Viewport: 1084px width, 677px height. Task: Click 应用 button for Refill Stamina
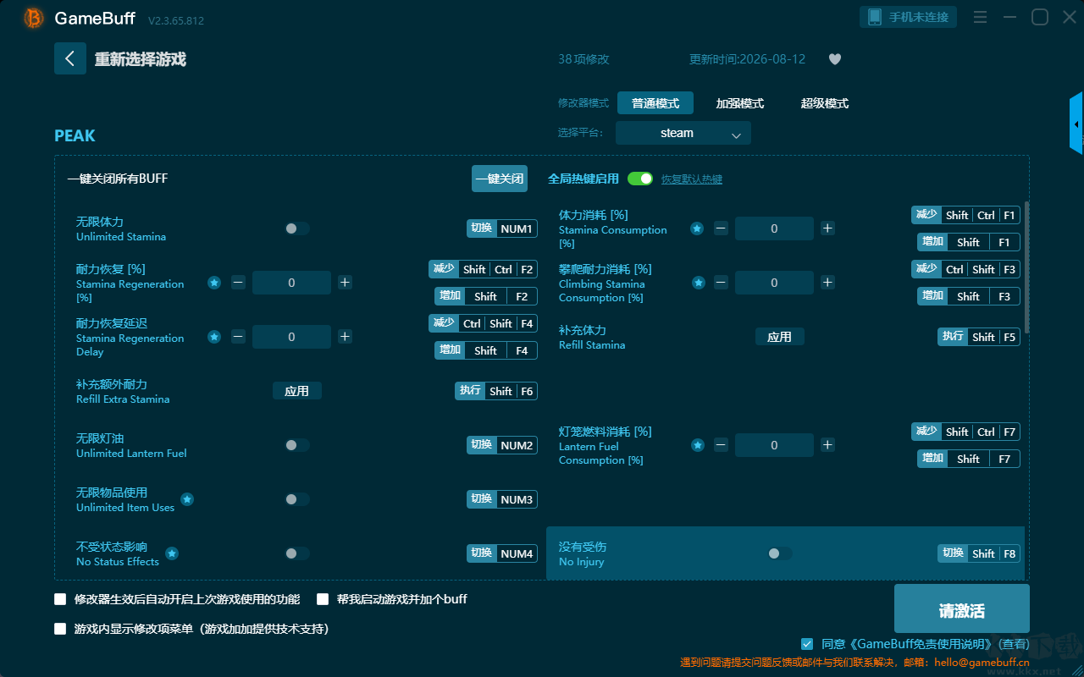[x=779, y=337]
